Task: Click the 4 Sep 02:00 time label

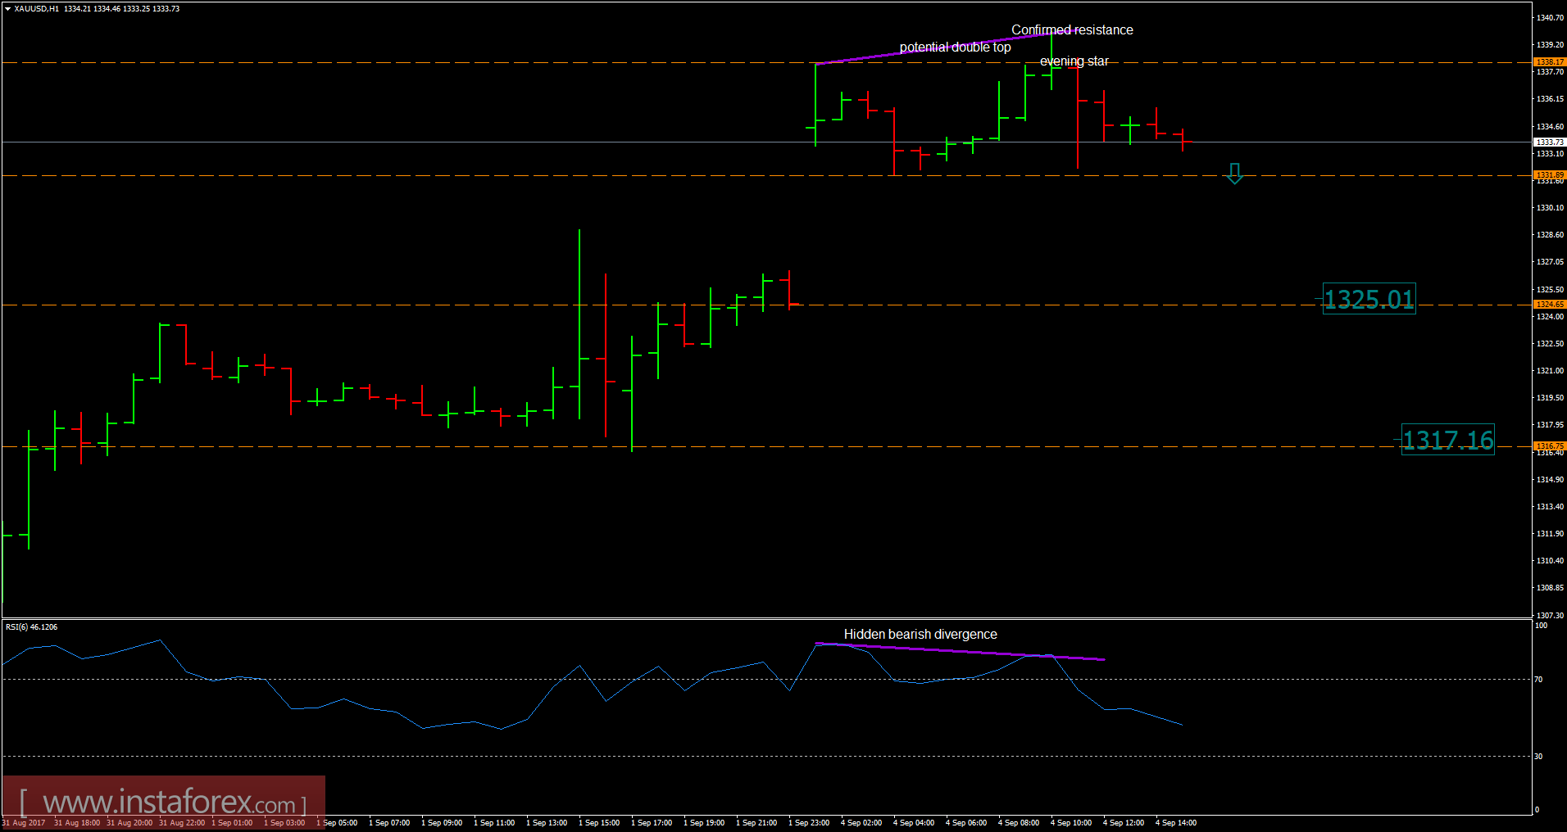Action: click(x=861, y=823)
